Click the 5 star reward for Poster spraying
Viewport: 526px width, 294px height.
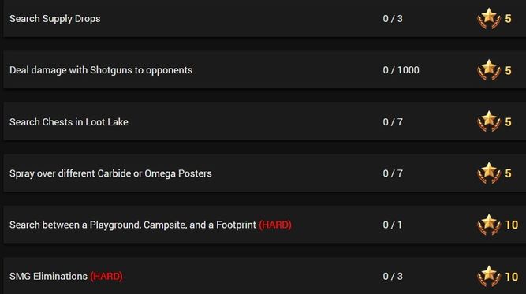508,173
